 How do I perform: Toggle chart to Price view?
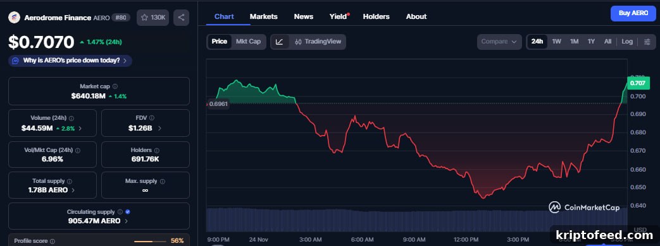coord(220,42)
